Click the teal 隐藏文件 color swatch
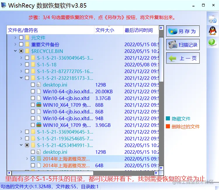This screenshot has height=190, width=219. point(168,118)
